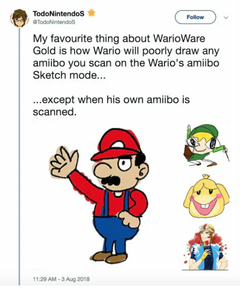This screenshot has height=296, width=240.
Task: Click the vertical thread line under avatar
Action: (x=19, y=157)
